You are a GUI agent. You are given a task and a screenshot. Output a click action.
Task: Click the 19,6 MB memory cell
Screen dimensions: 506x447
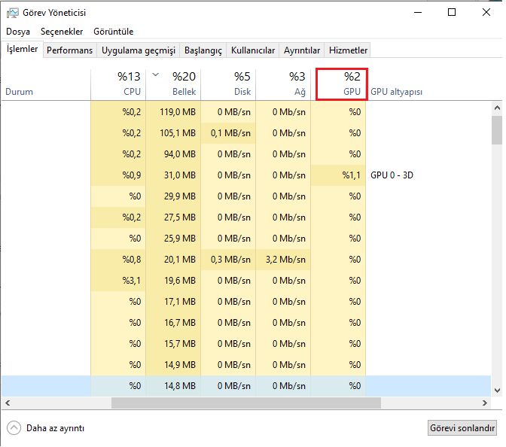[173, 281]
